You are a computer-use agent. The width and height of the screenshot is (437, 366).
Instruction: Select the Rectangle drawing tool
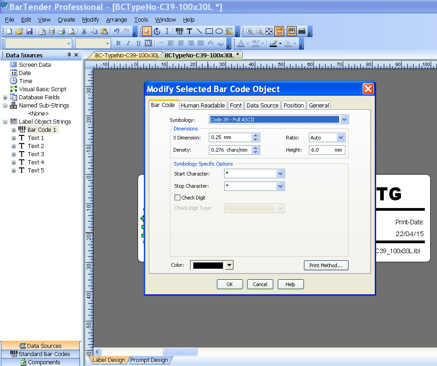(x=209, y=31)
